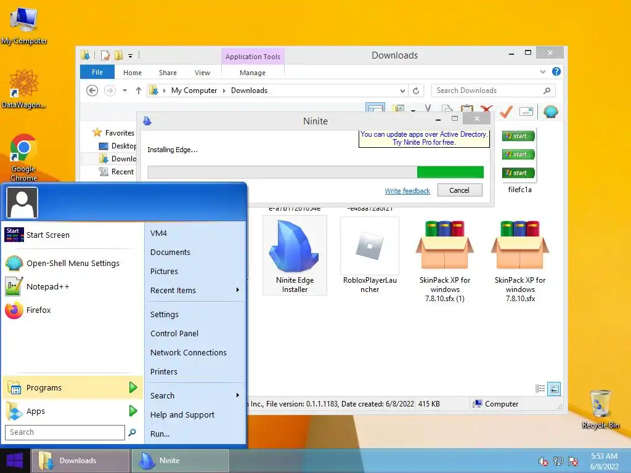This screenshot has width=631, height=473.
Task: Launch Firefox from start menu
Action: [73, 310]
